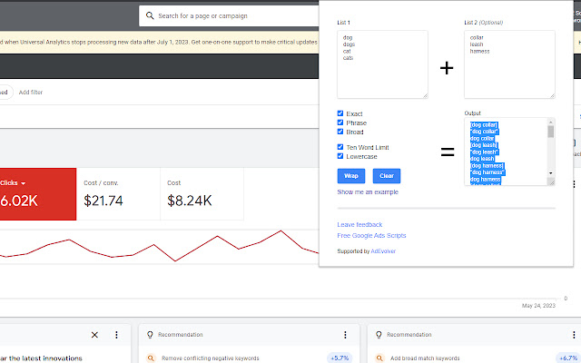Click the search magnifier icon
581x363 pixels.
coord(150,15)
